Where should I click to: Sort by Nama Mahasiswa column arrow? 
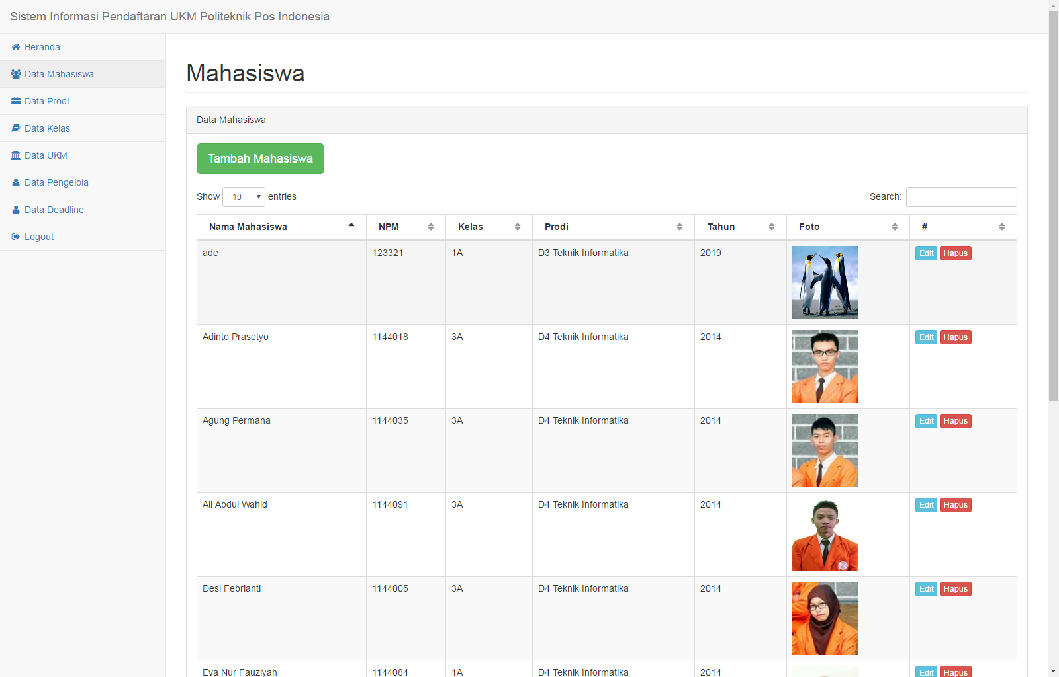pos(351,226)
